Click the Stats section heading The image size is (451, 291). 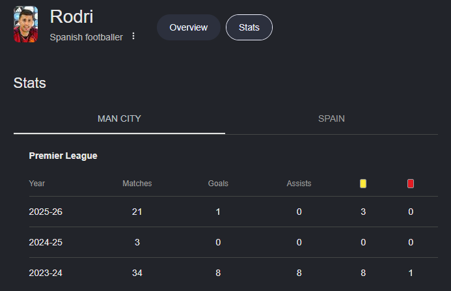click(30, 83)
